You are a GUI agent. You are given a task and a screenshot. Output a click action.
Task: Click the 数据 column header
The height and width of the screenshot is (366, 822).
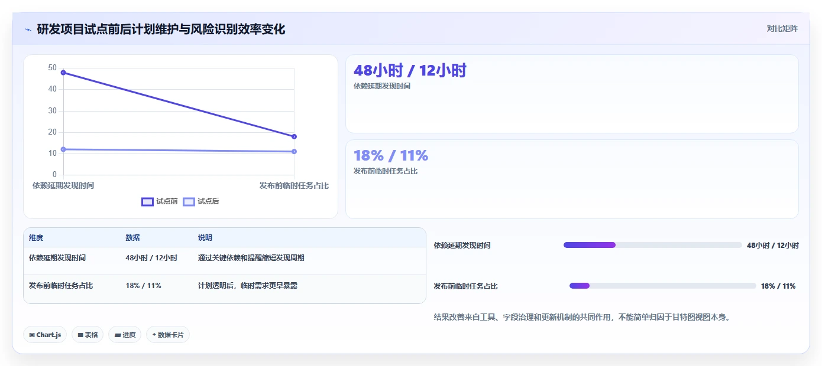click(132, 238)
